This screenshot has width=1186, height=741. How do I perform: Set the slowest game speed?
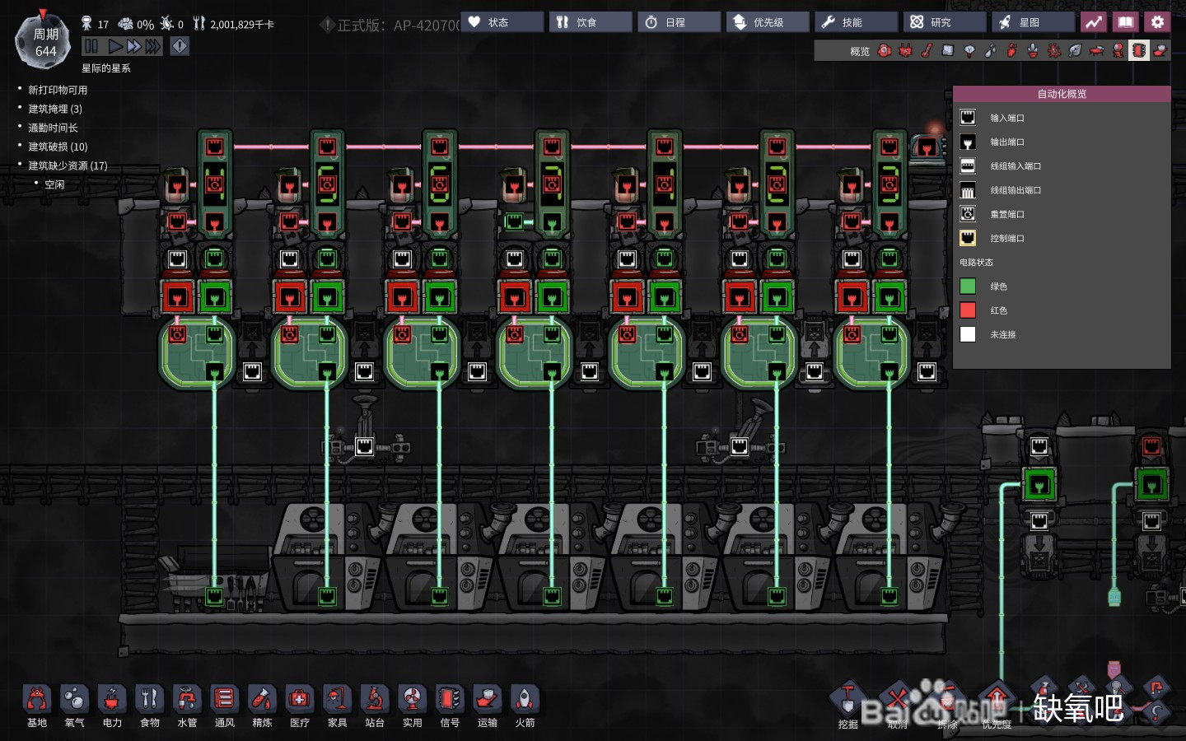coord(116,46)
